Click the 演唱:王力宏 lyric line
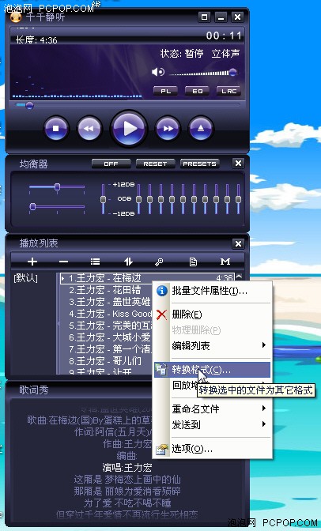This screenshot has width=321, height=531. pos(127,468)
